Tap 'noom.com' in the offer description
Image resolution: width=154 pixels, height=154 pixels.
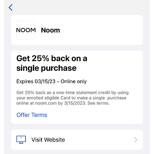click(46, 103)
